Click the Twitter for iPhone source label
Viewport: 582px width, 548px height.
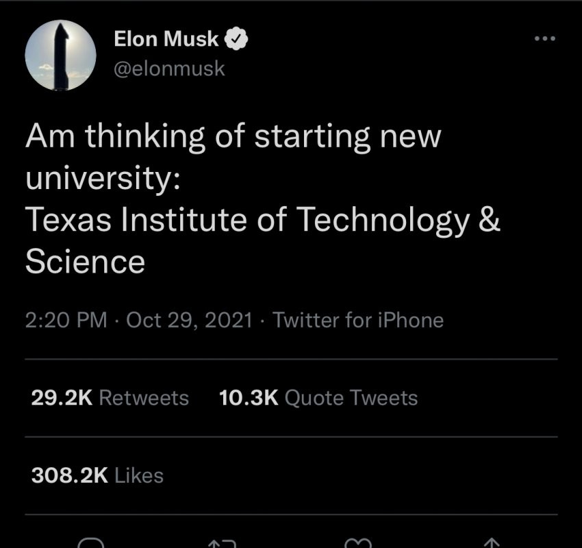pyautogui.click(x=358, y=320)
